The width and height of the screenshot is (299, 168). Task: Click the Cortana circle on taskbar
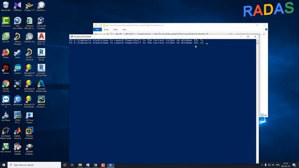pos(64,165)
